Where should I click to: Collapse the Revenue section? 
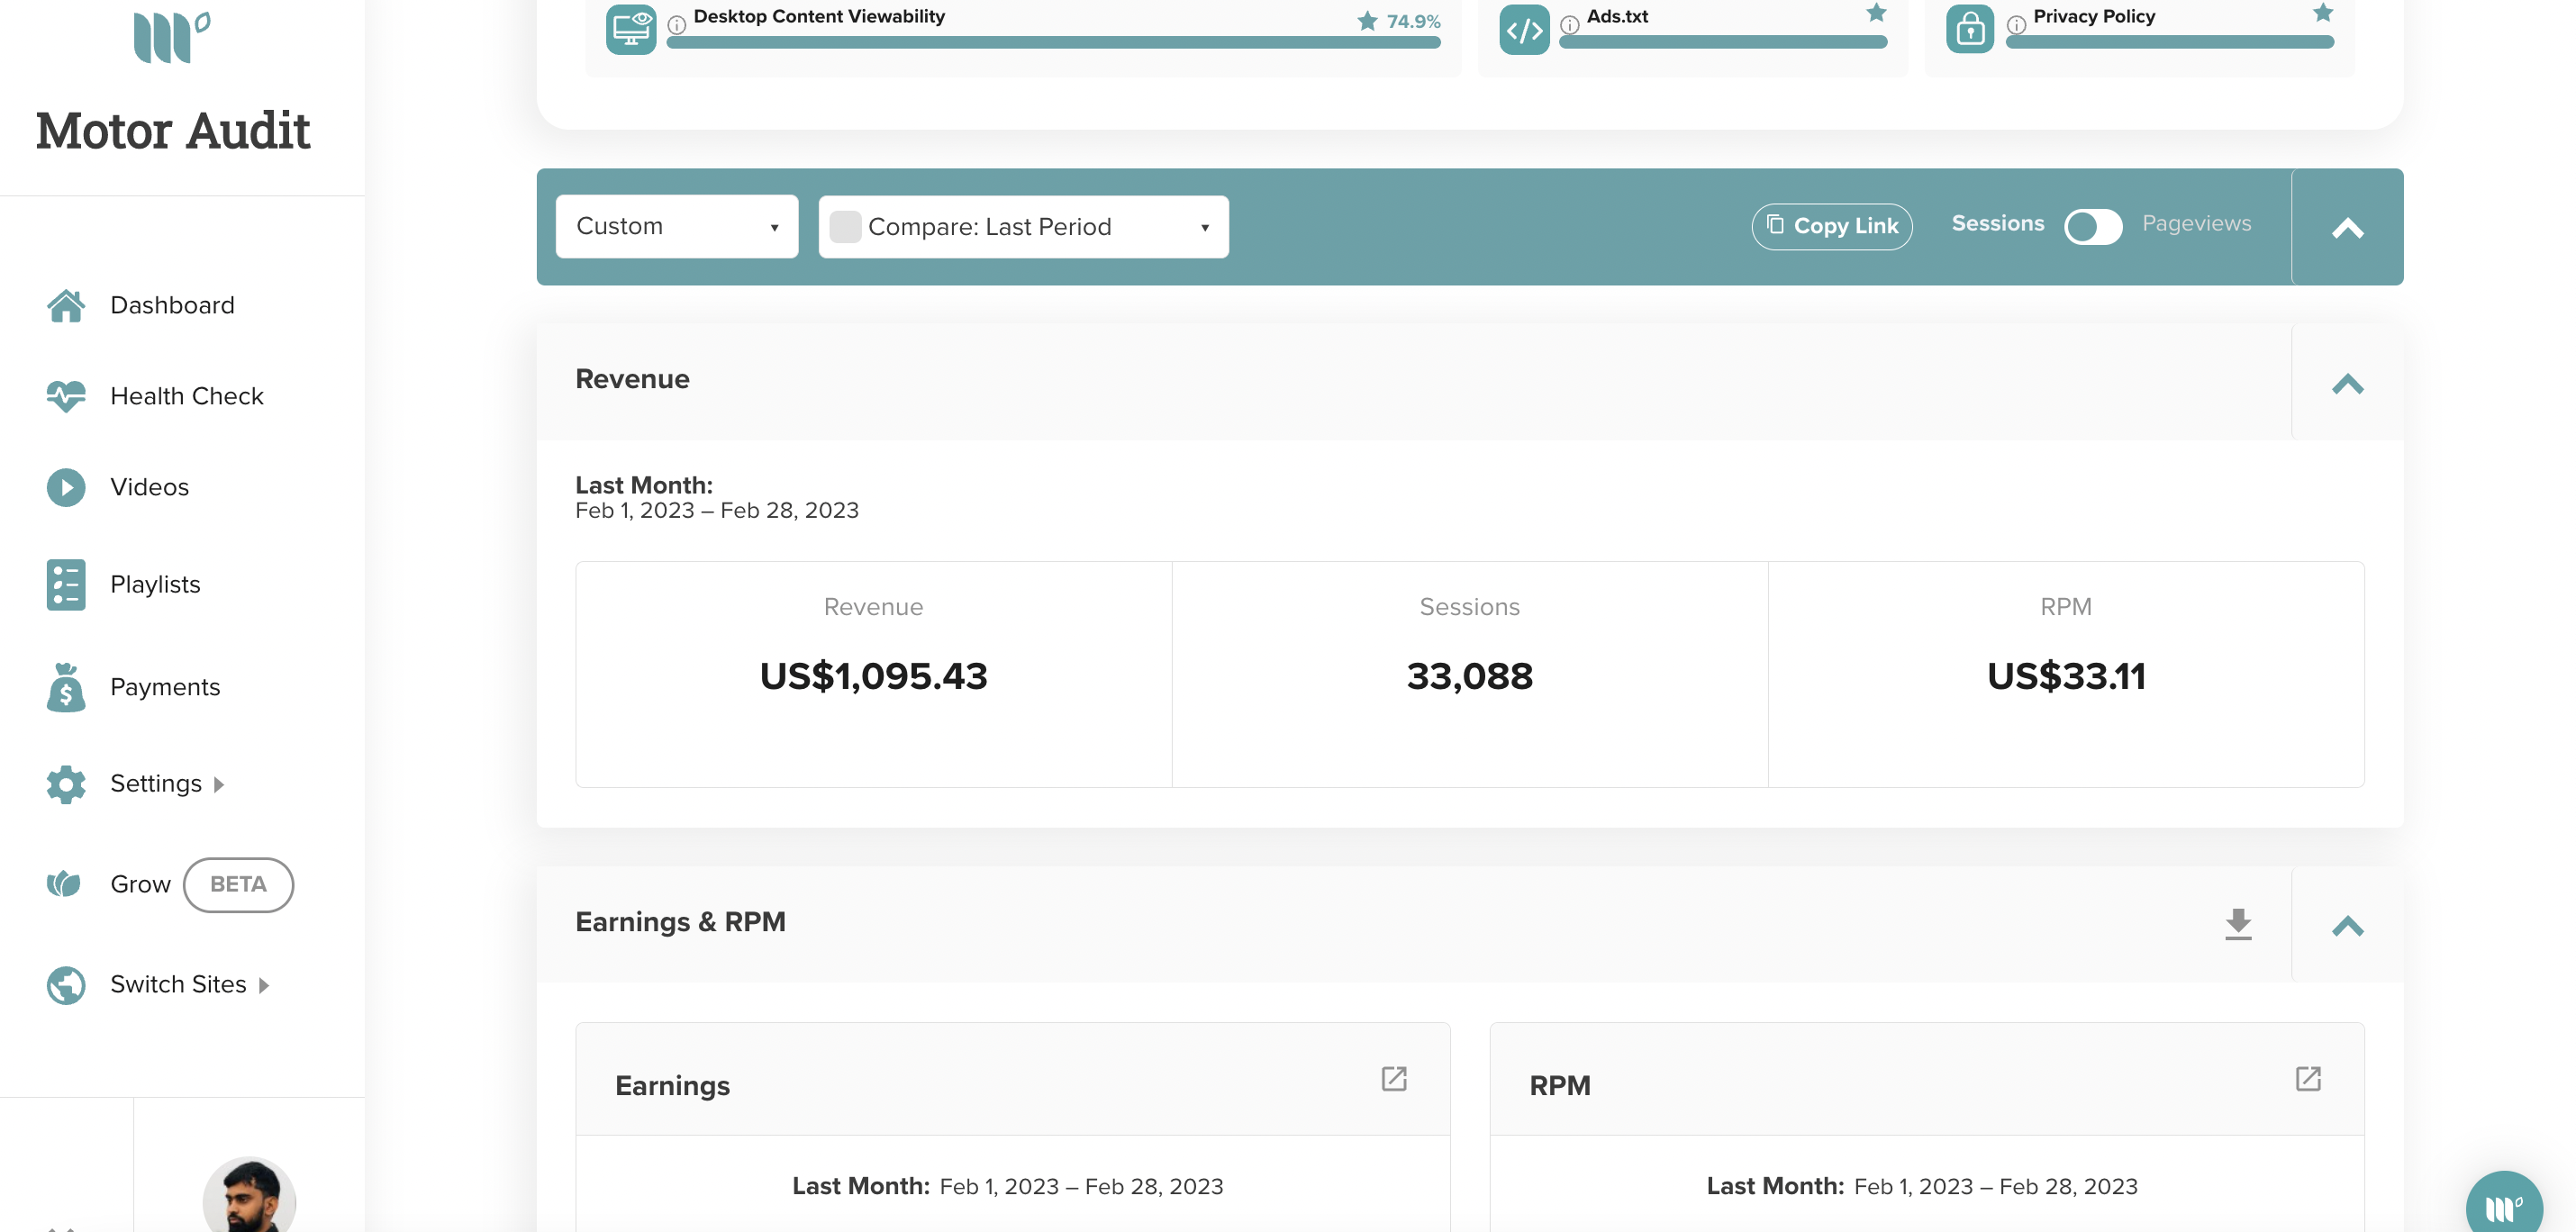pos(2347,384)
